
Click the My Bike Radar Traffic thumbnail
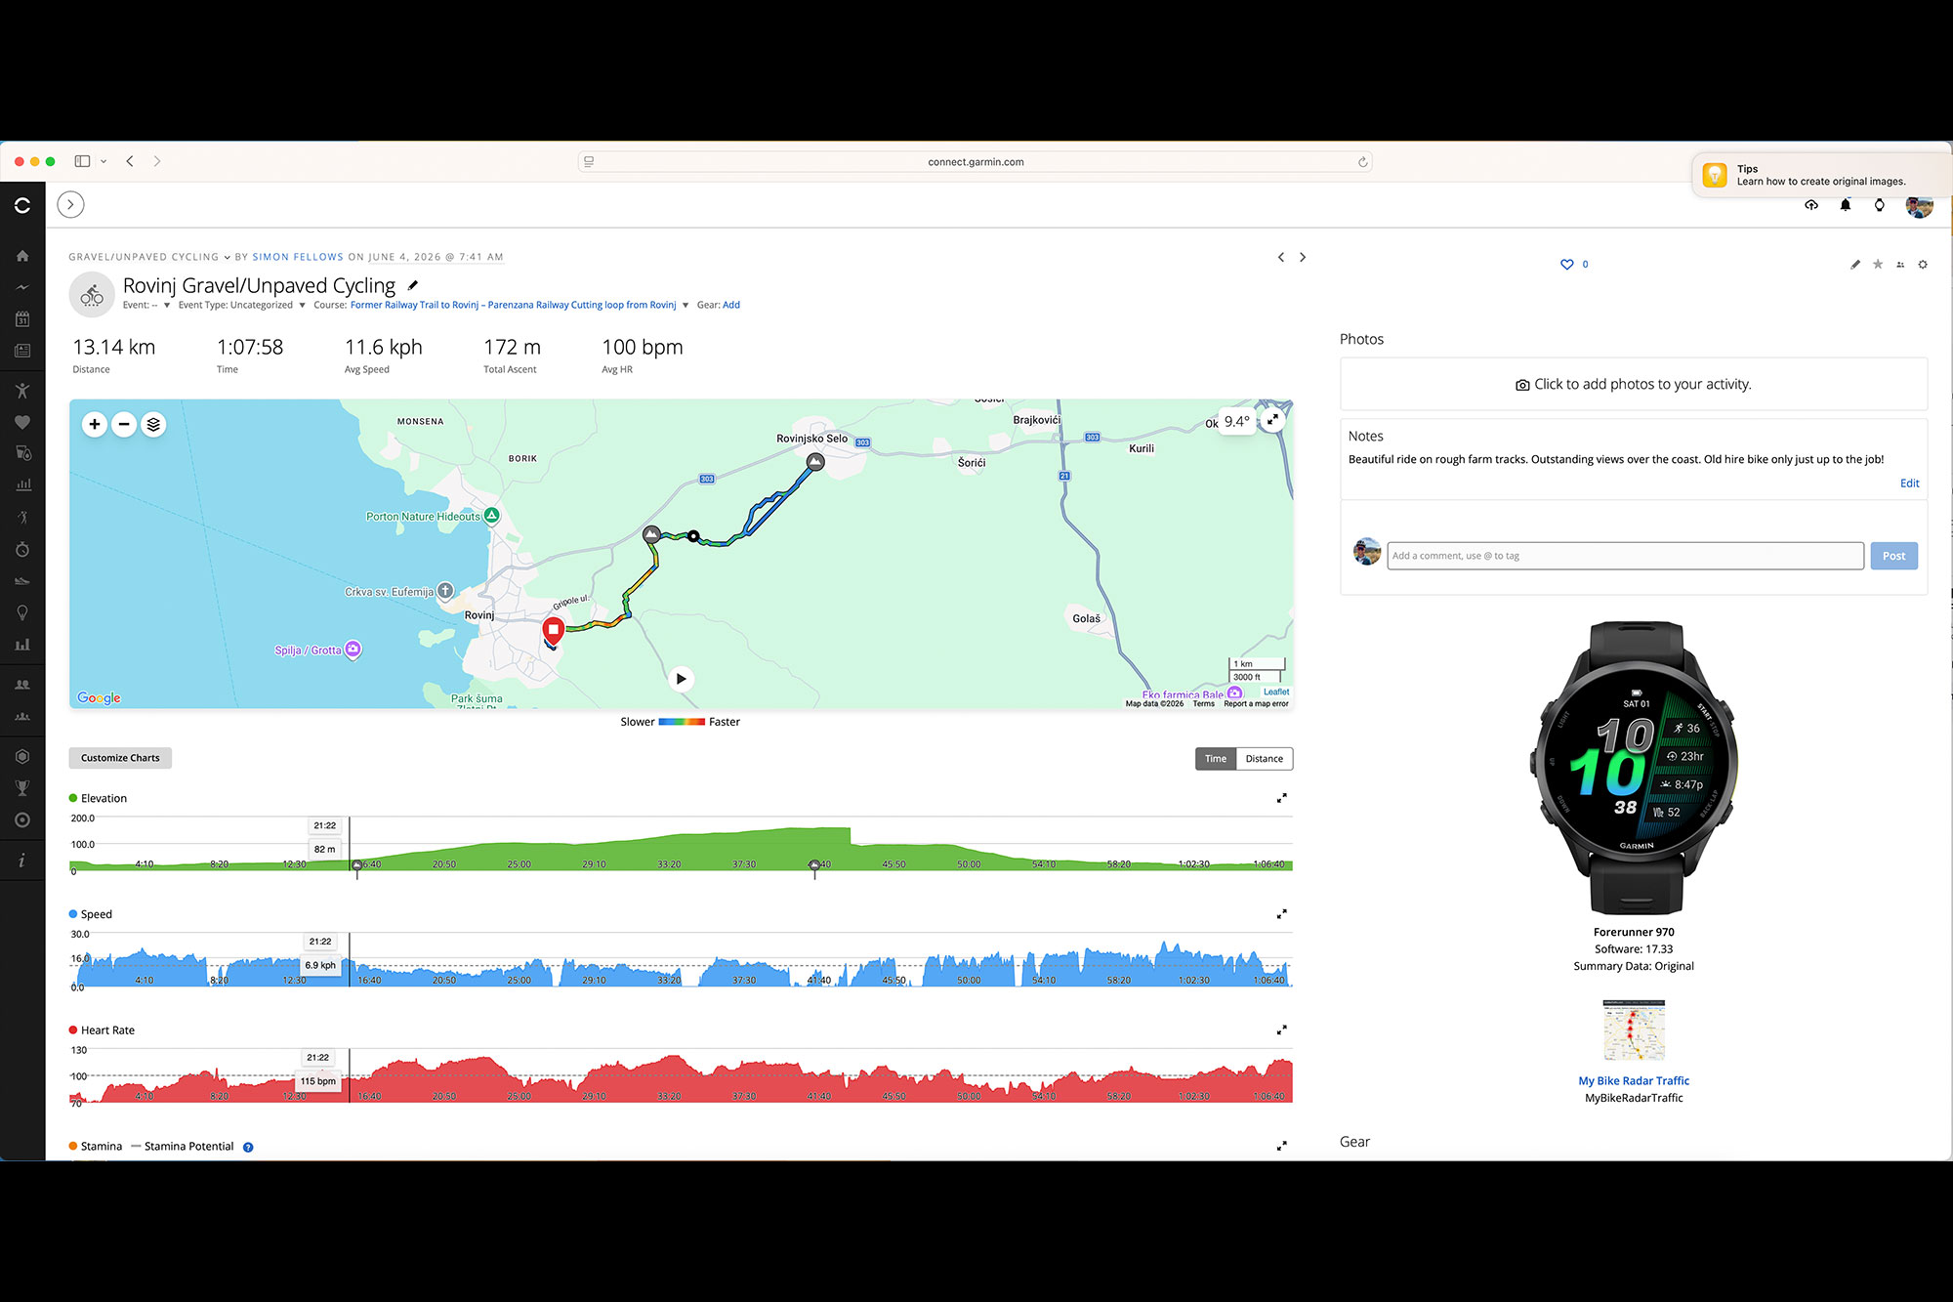(1634, 1029)
